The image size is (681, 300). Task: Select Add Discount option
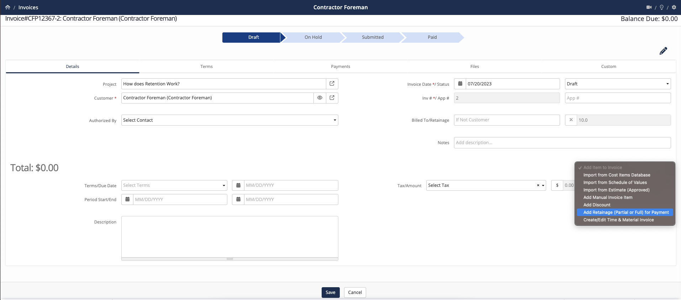(625, 205)
